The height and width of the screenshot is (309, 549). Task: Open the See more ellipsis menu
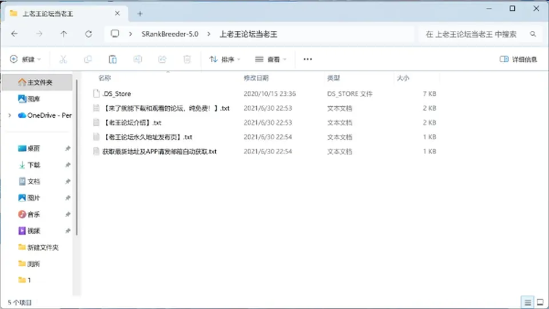(x=308, y=59)
